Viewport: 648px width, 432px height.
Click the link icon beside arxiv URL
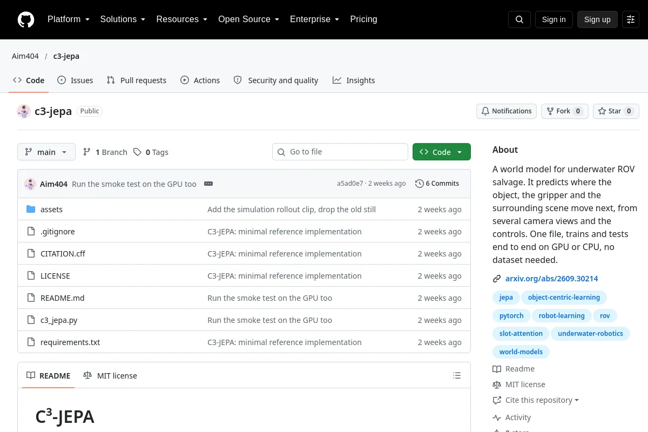[x=497, y=279]
